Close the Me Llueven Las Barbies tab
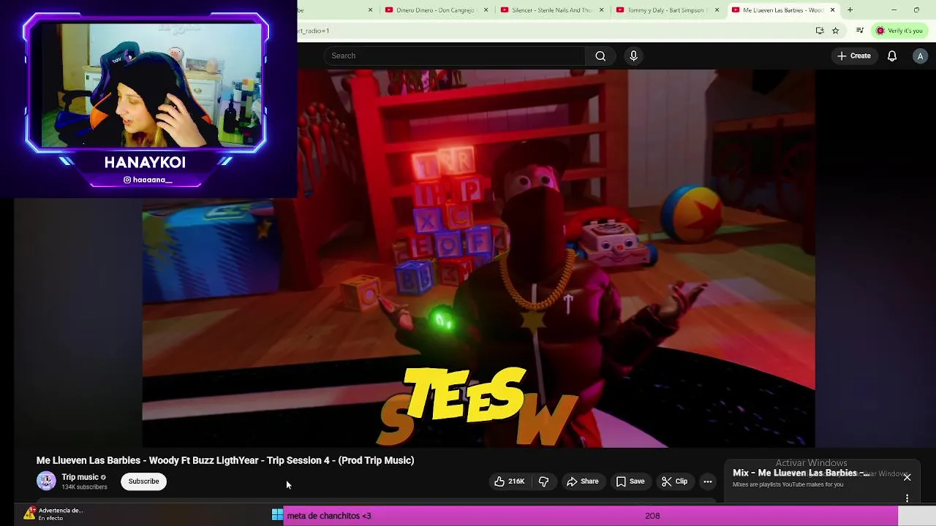This screenshot has height=526, width=936. [832, 10]
